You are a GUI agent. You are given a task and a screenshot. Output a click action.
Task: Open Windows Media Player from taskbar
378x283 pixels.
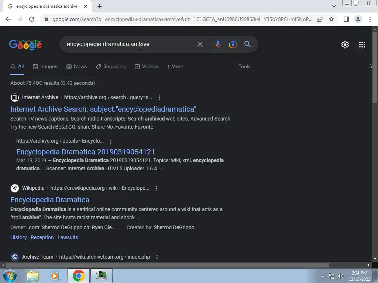pos(55,276)
